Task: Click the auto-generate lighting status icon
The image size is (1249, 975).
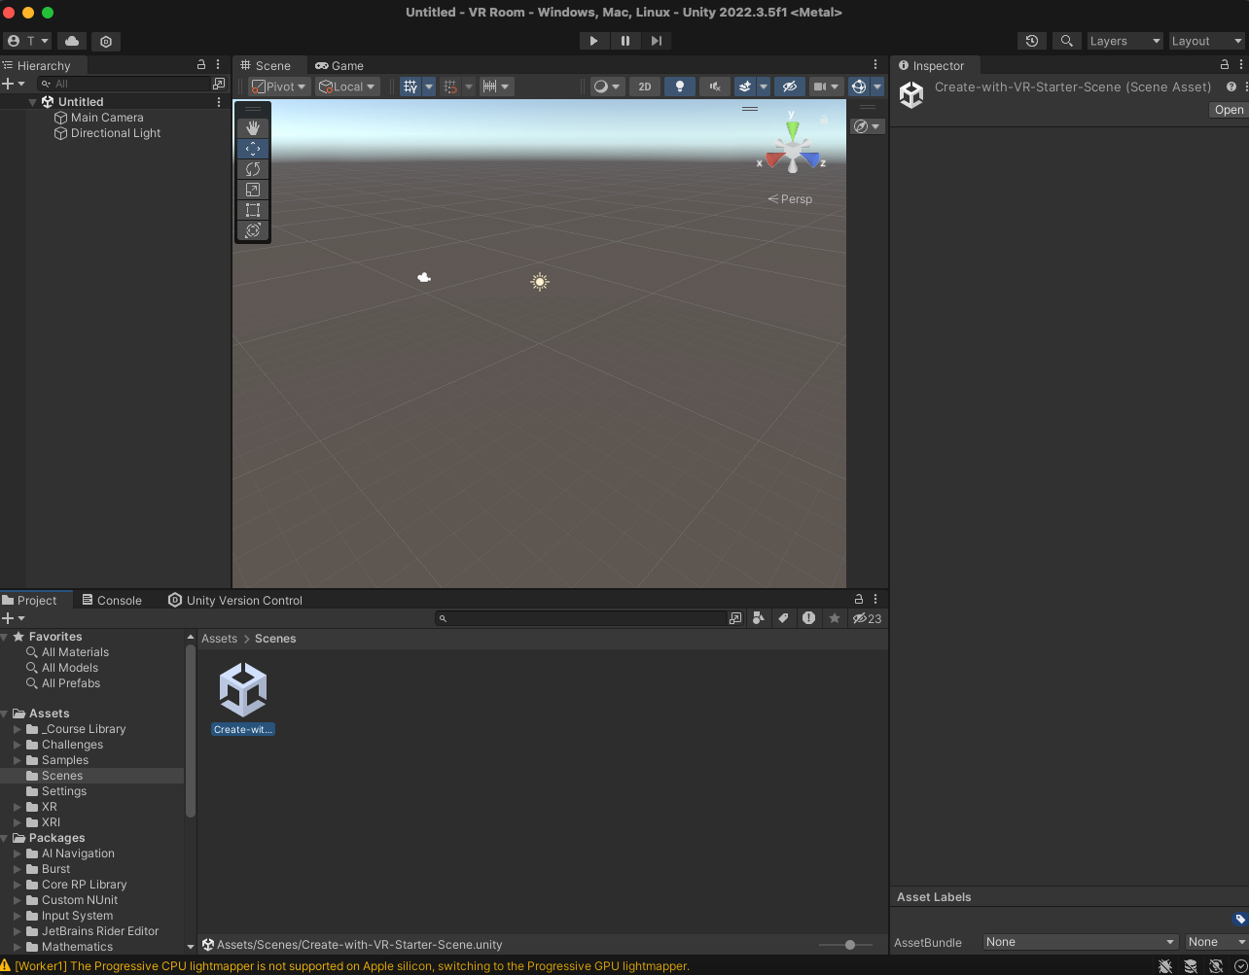Action: 1215,965
